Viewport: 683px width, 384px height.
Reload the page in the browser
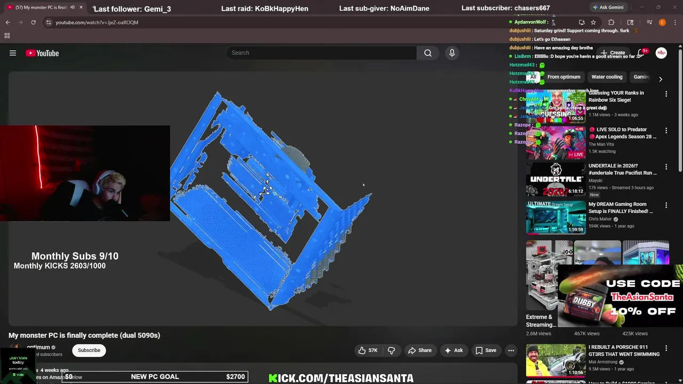33,22
